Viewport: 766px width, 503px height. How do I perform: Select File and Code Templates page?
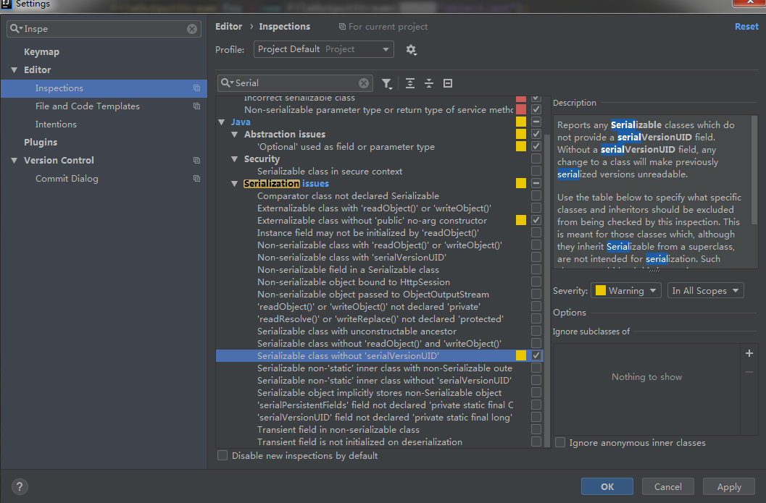[x=88, y=106]
